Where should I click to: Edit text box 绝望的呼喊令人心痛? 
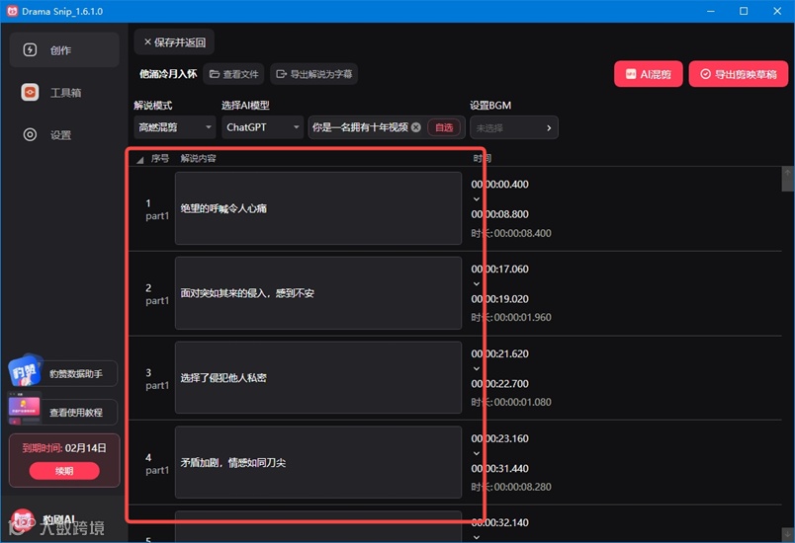click(318, 208)
